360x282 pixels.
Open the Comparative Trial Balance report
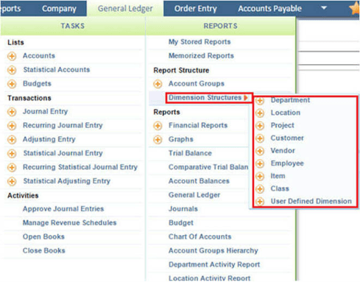click(x=208, y=167)
